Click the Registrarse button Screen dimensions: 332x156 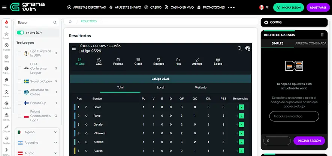[318, 7]
